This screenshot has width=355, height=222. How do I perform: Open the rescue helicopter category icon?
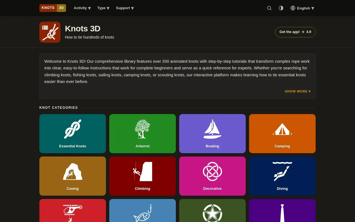tap(73, 213)
